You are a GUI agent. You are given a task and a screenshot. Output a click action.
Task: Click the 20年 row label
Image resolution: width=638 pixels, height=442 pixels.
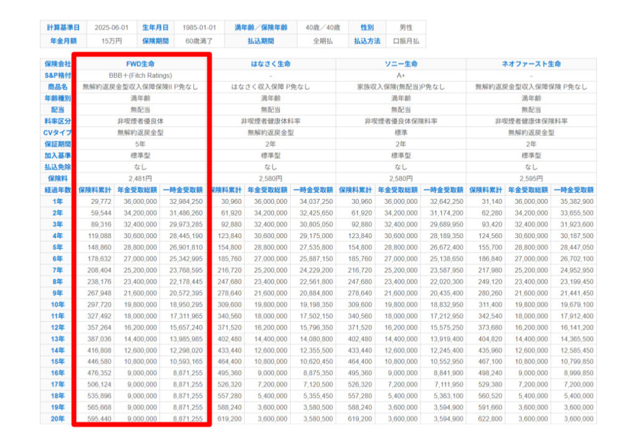(x=58, y=419)
